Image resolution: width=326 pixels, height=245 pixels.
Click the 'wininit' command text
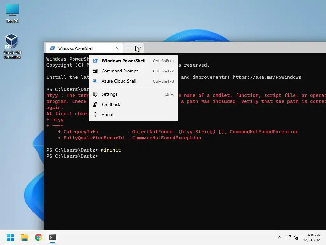coord(111,150)
